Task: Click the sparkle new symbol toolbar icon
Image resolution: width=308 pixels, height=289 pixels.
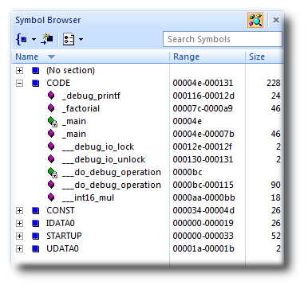Action: point(47,39)
